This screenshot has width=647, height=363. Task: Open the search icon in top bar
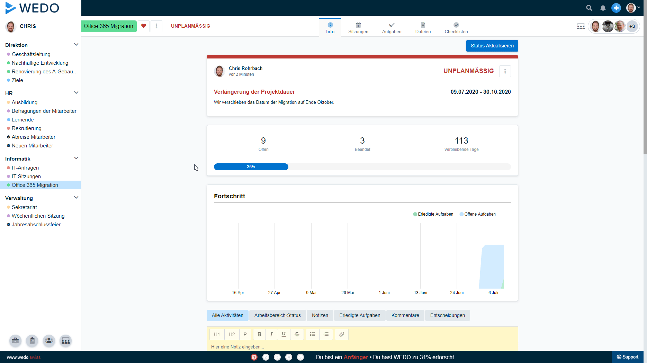pos(589,8)
